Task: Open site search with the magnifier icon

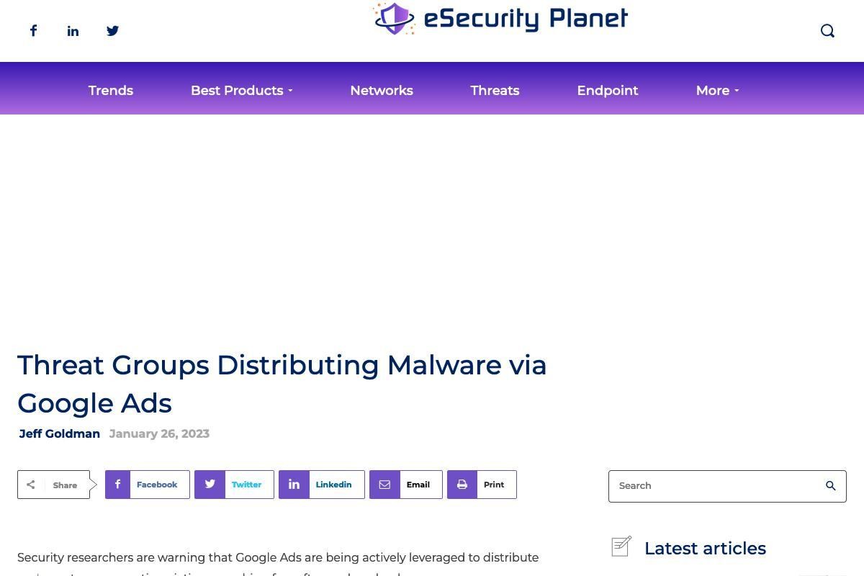Action: point(827,30)
